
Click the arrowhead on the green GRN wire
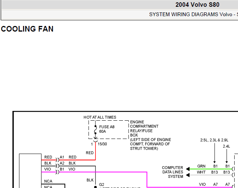188,169
